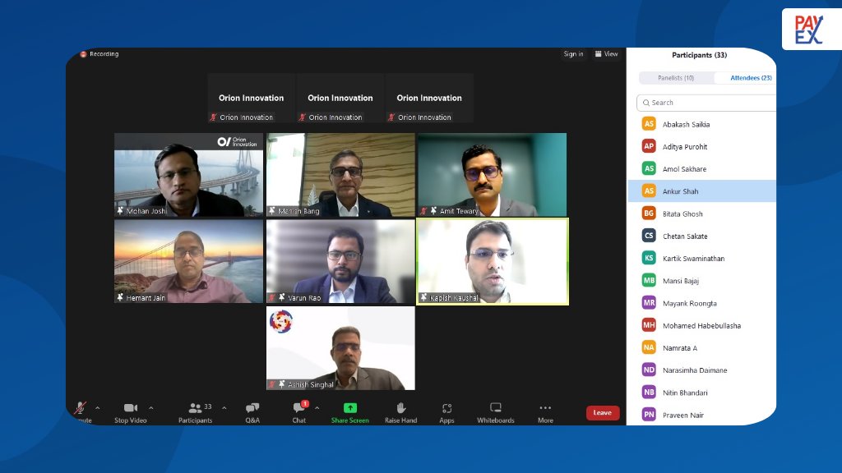The height and width of the screenshot is (473, 842).
Task: Click the MH avatar for Mohamed Habebullasha
Action: pos(649,325)
